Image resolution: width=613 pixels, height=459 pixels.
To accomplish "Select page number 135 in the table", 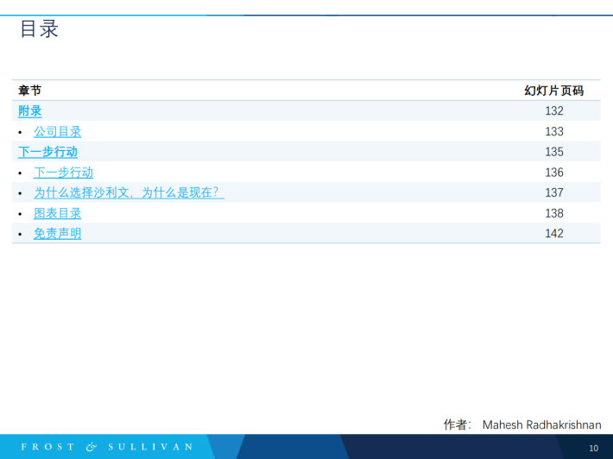I will pyautogui.click(x=553, y=152).
